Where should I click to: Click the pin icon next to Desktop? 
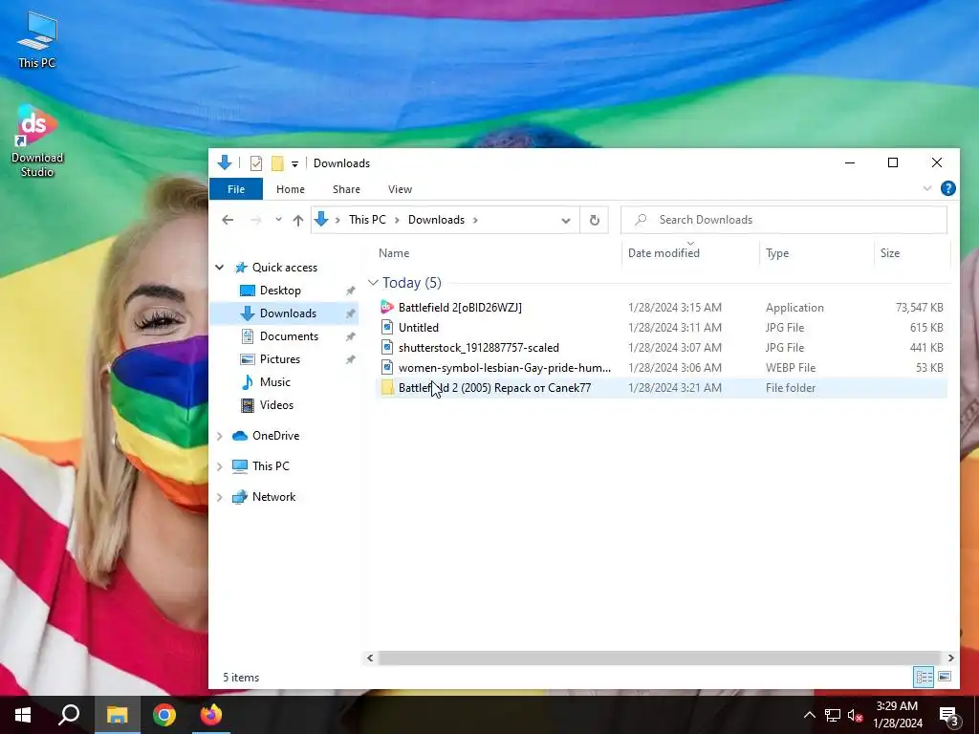pyautogui.click(x=350, y=291)
